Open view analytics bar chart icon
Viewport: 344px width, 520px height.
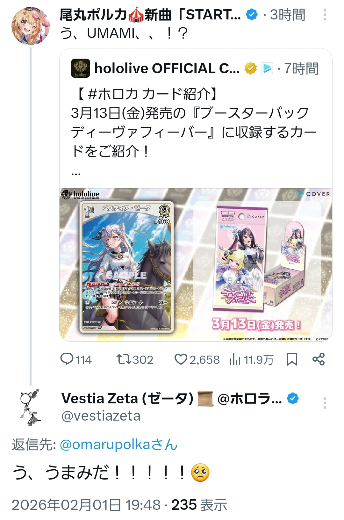coord(235,359)
